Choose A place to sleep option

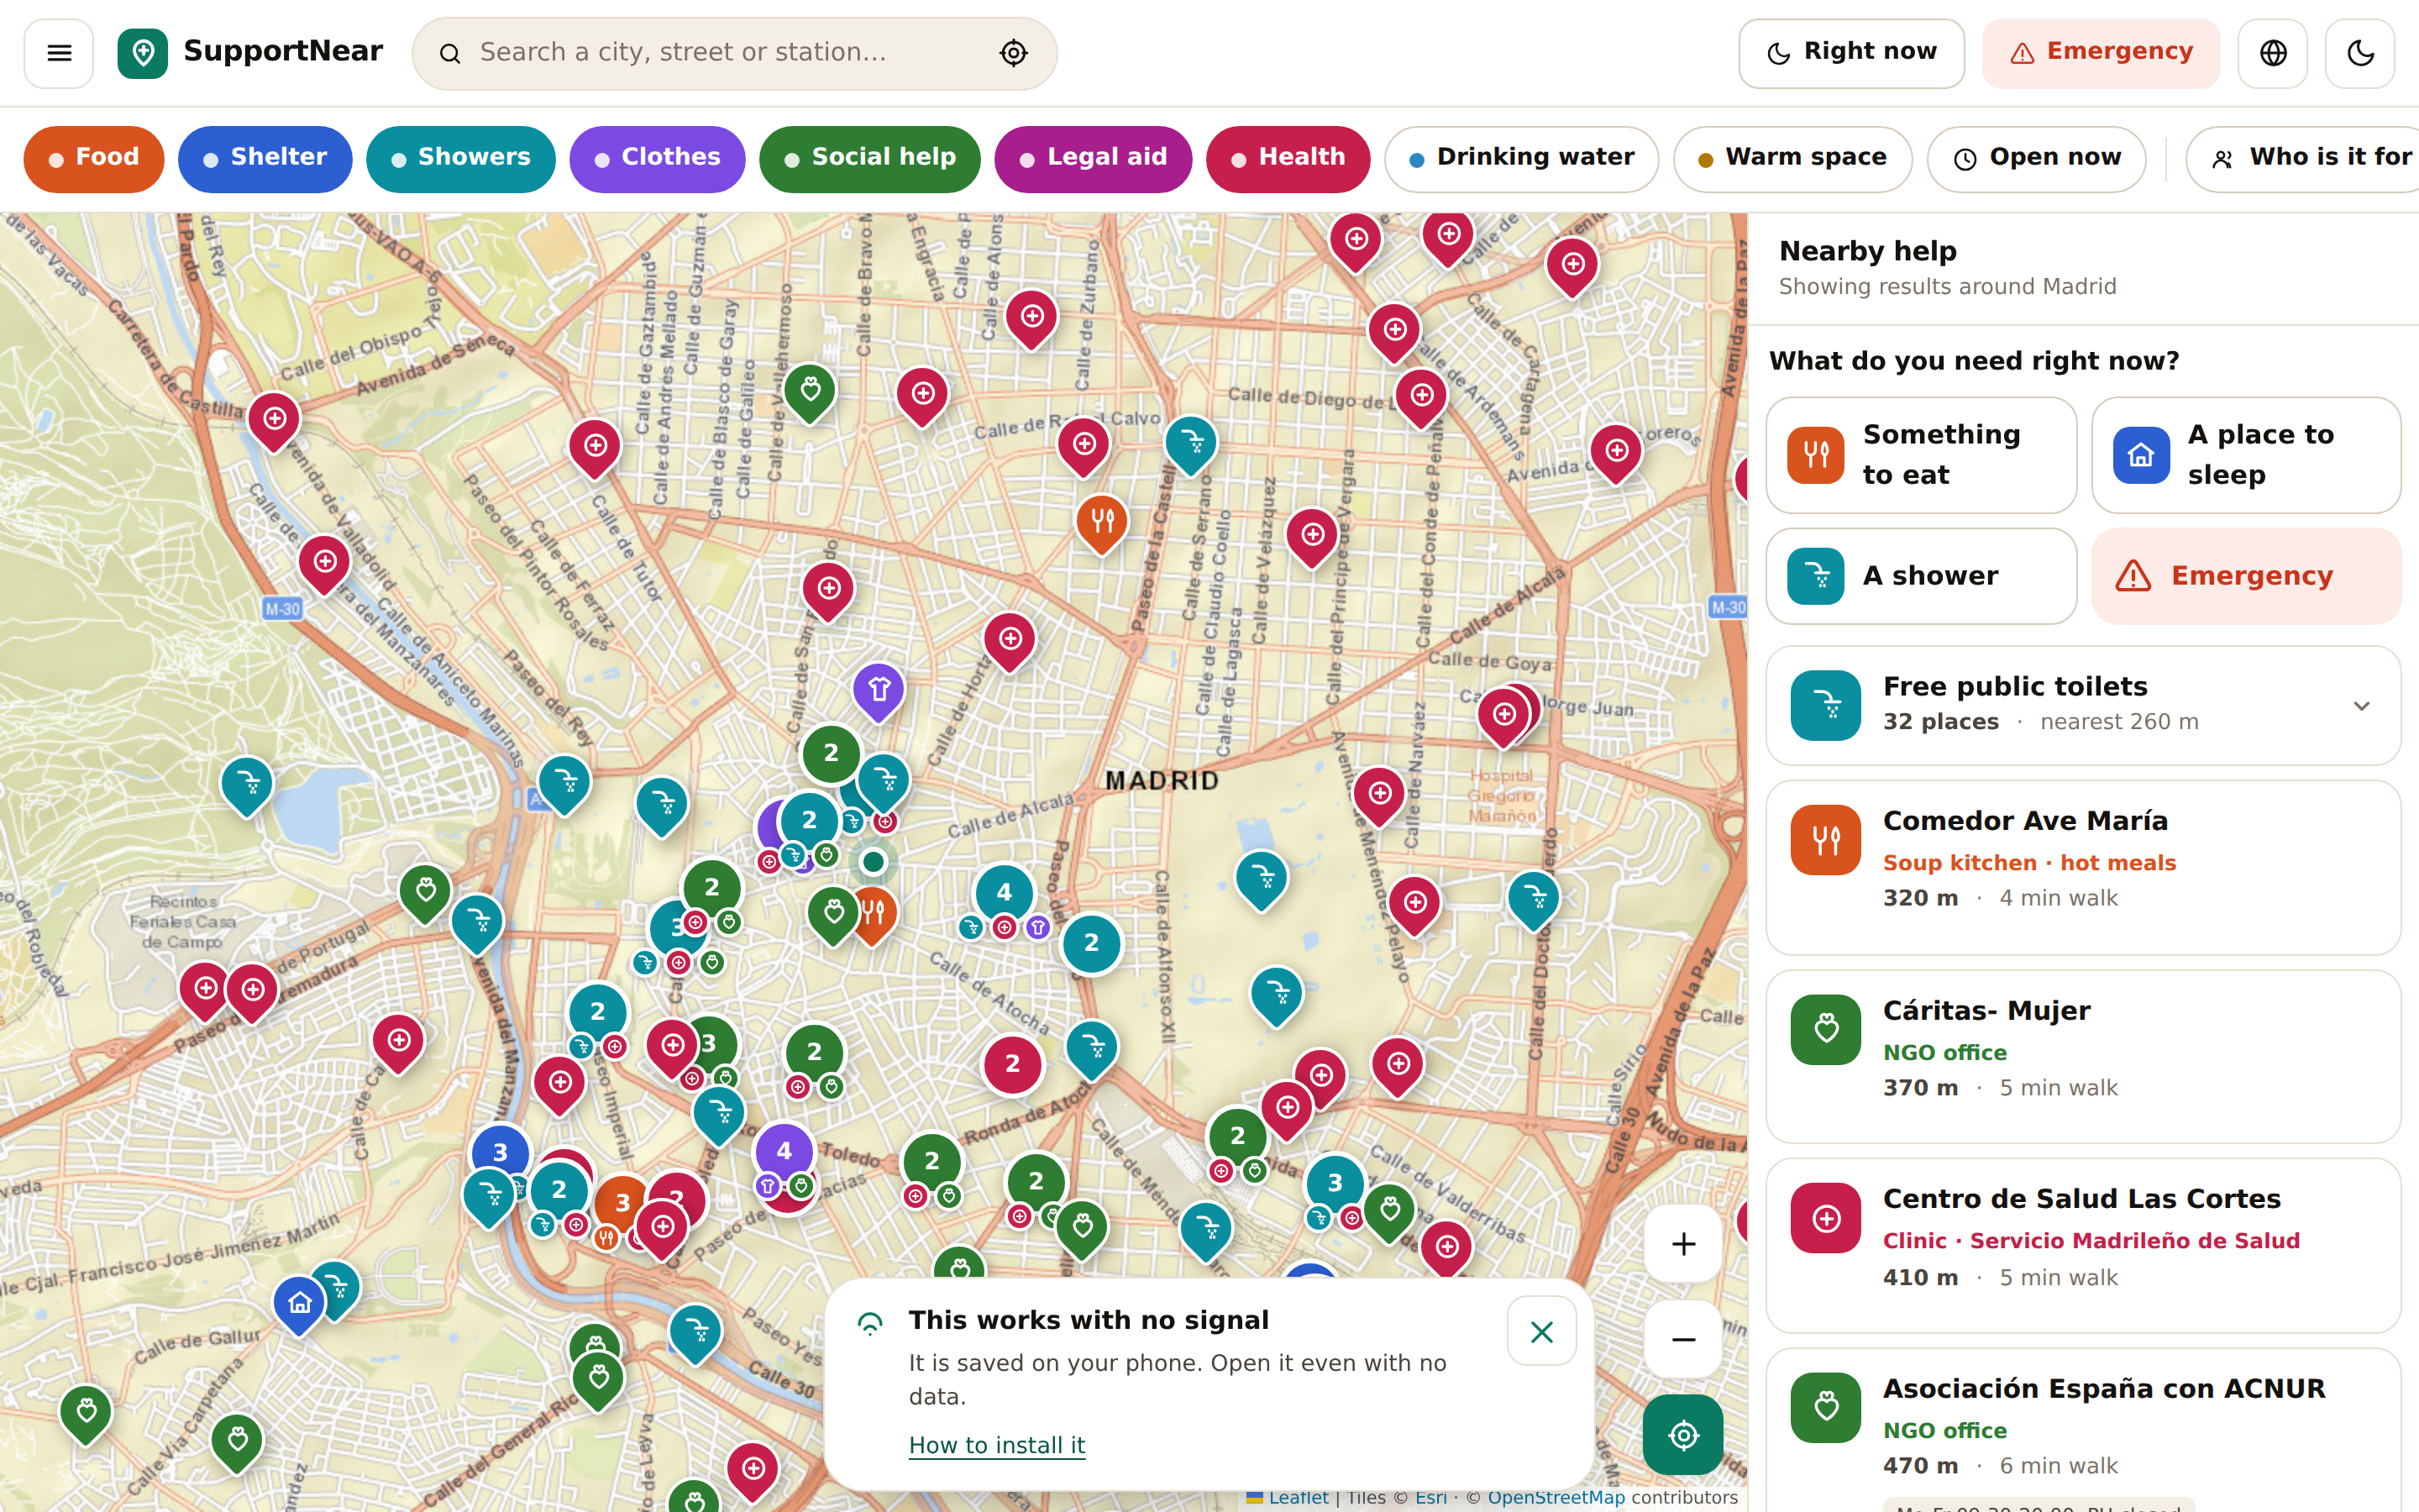[x=2246, y=455]
